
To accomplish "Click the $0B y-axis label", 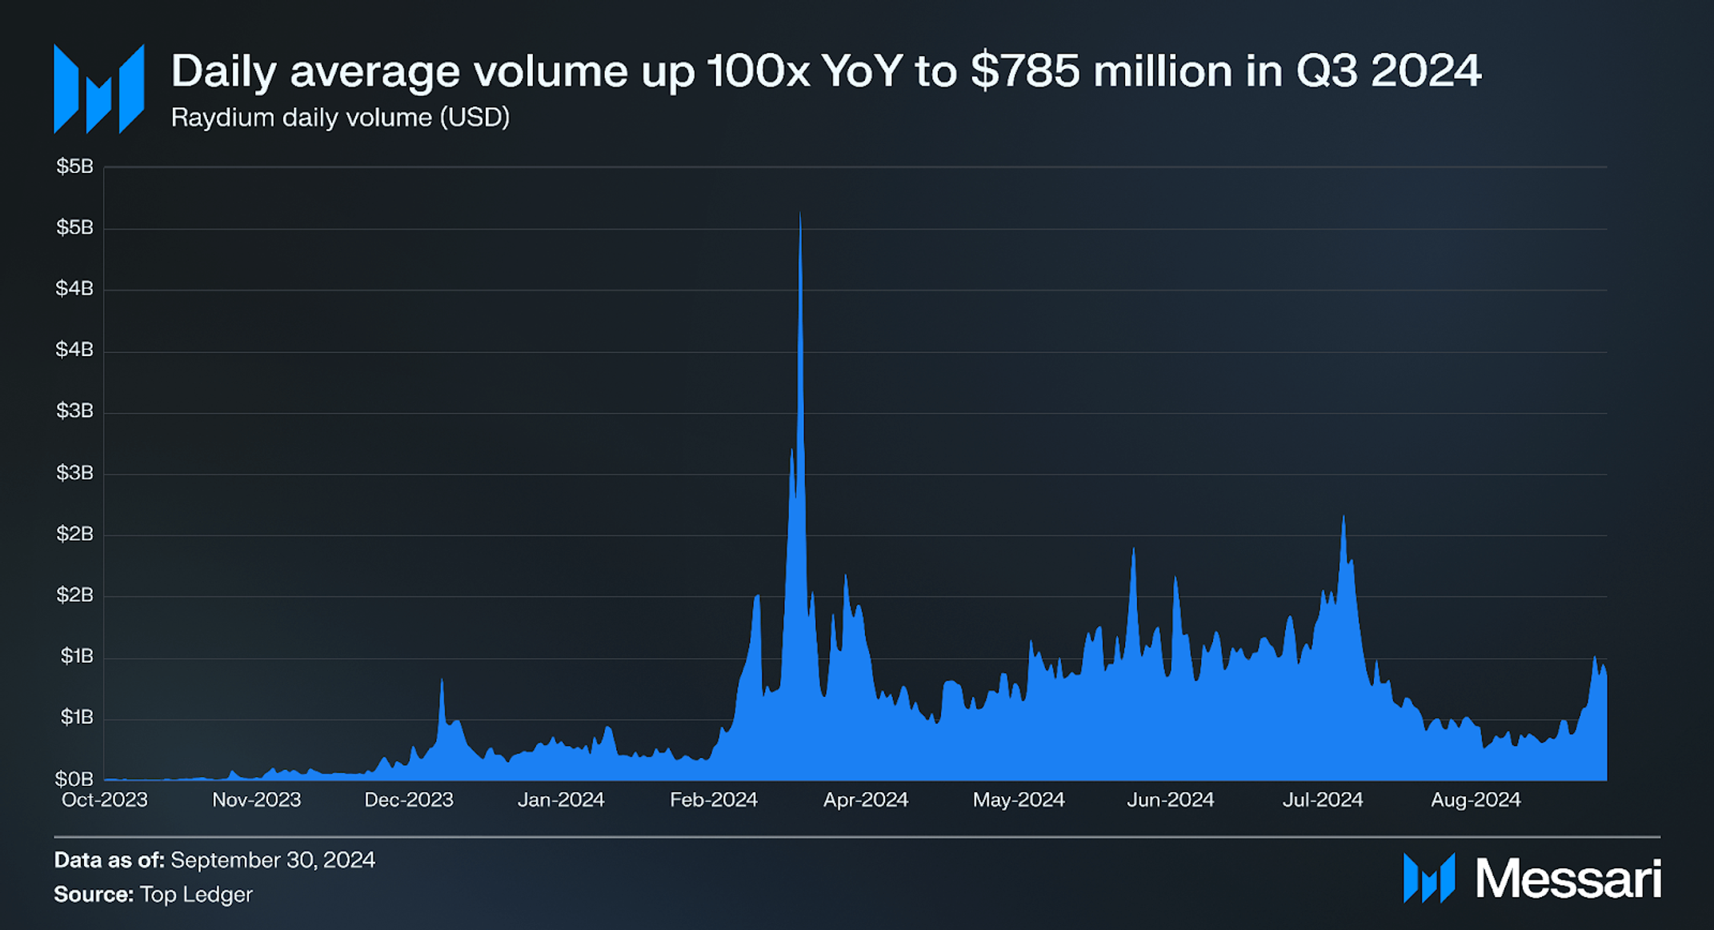I will click(x=74, y=779).
